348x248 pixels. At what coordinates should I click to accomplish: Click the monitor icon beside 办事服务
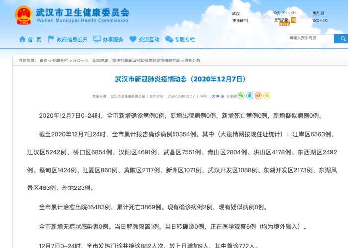[x=97, y=39]
